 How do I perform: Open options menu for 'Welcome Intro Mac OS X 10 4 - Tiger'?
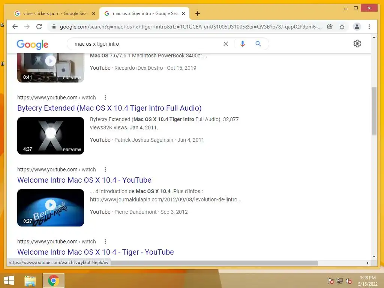105,241
